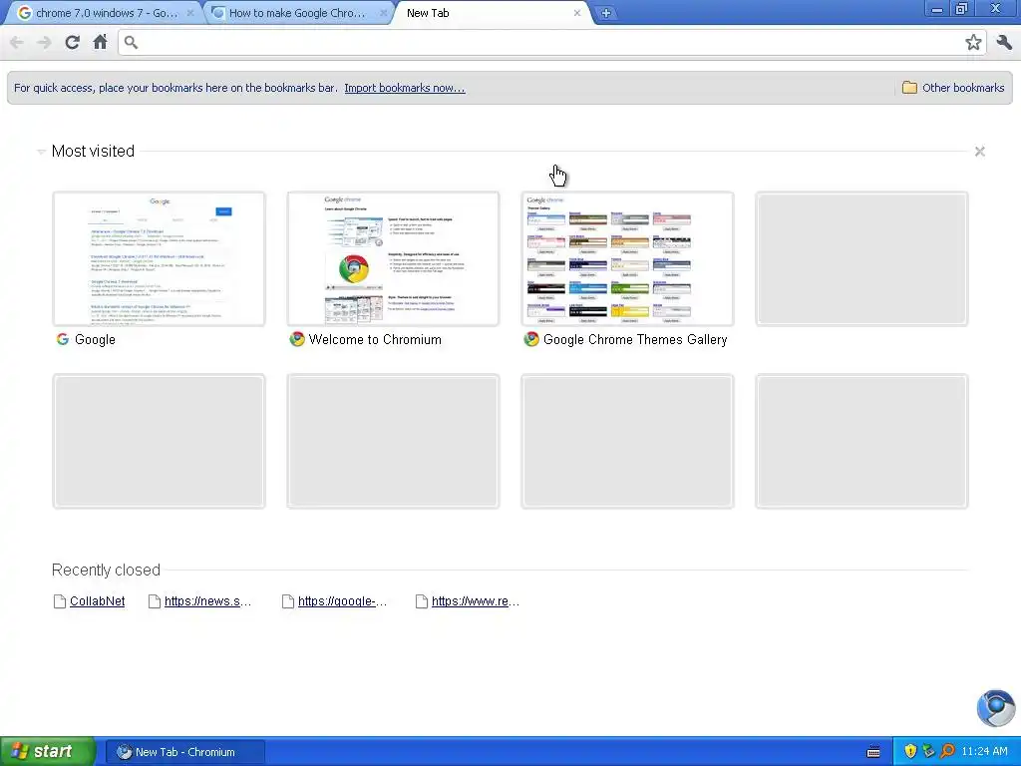Click the green tray icon beside the shield

(x=929, y=752)
